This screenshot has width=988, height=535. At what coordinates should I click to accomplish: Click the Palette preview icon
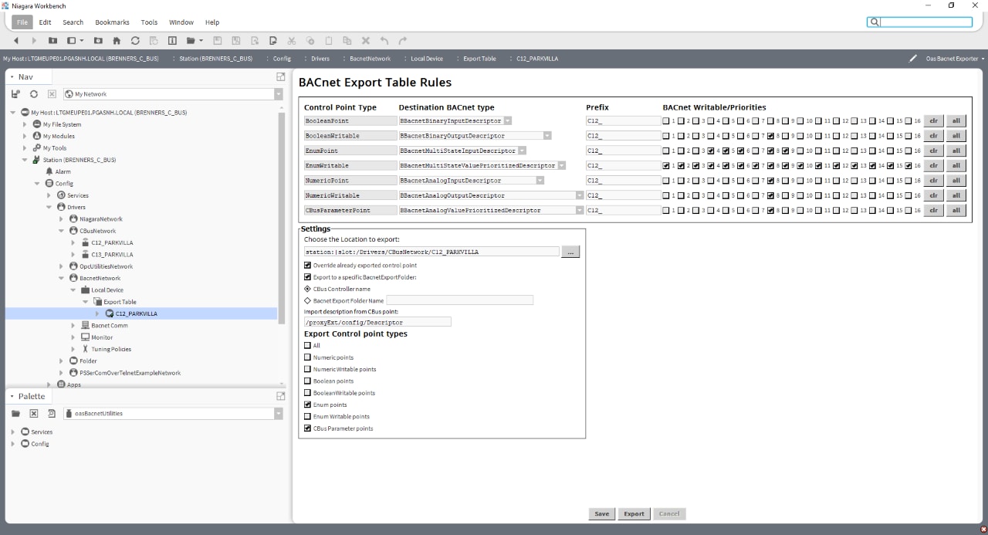52,414
